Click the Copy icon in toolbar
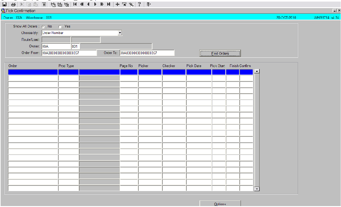This screenshot has width=341, height=207. point(29,4)
